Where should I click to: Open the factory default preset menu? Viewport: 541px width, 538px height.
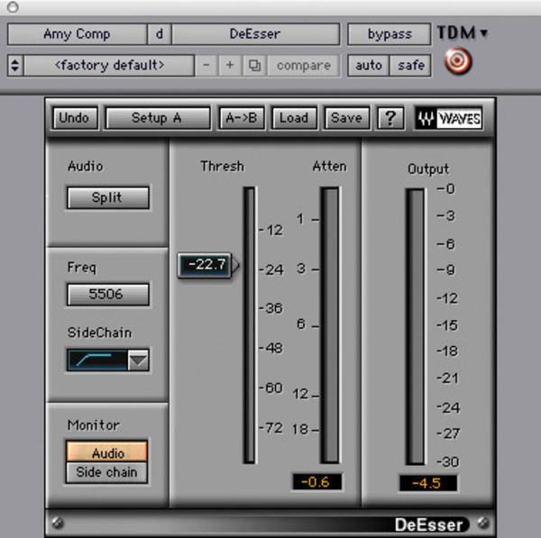pyautogui.click(x=109, y=65)
